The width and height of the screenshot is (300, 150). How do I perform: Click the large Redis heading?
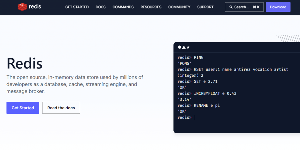click(x=25, y=64)
